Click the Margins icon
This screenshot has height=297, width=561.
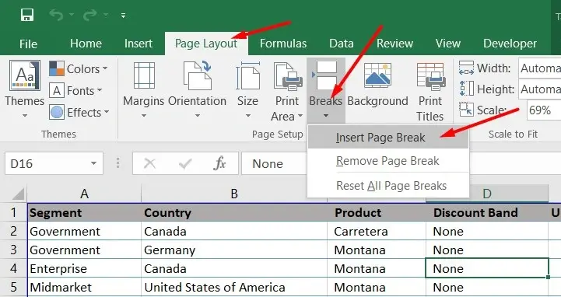pos(144,75)
